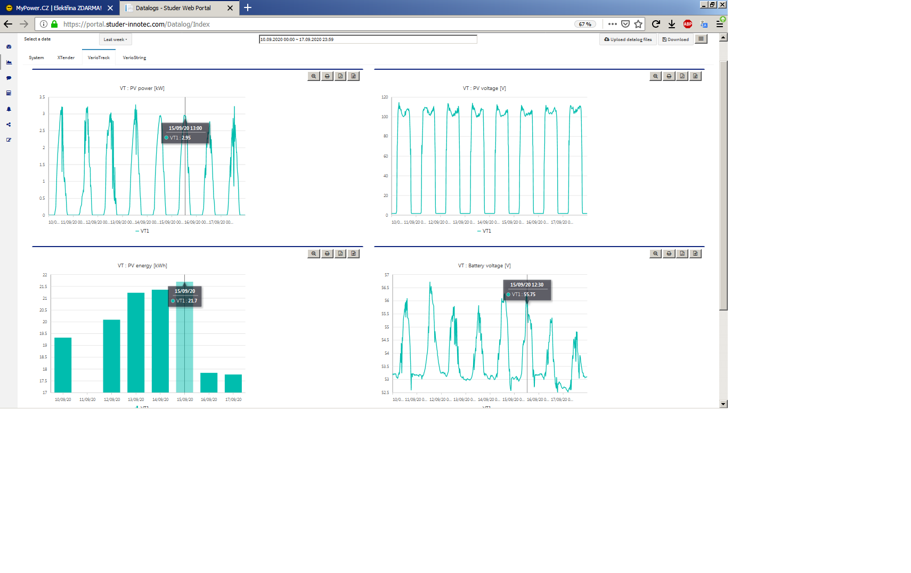Open the dashboard gauge icon in sidebar
The height and width of the screenshot is (573, 911).
coord(9,47)
